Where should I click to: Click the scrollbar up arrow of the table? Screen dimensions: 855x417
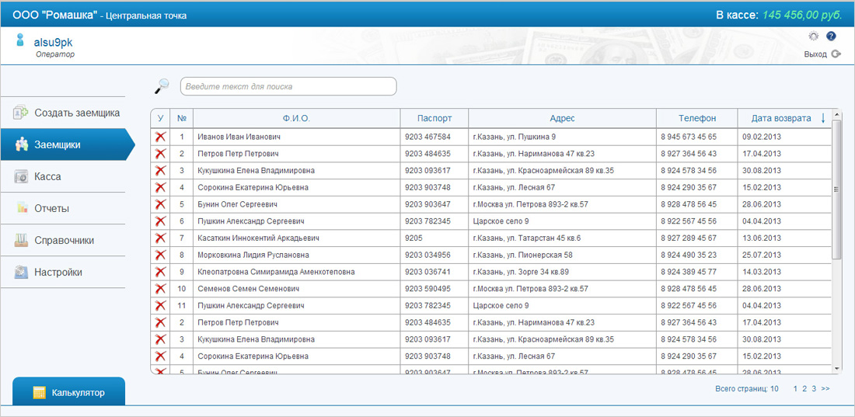[x=837, y=114]
